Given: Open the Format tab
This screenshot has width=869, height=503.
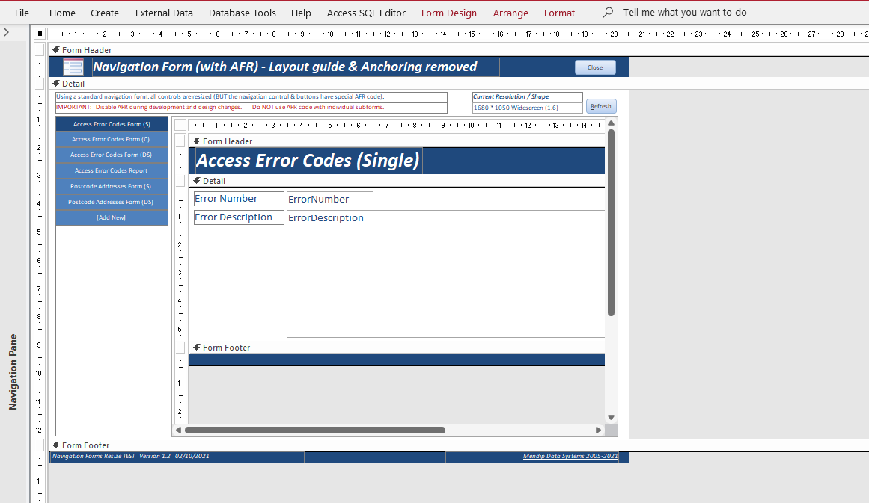Looking at the screenshot, I should (559, 13).
